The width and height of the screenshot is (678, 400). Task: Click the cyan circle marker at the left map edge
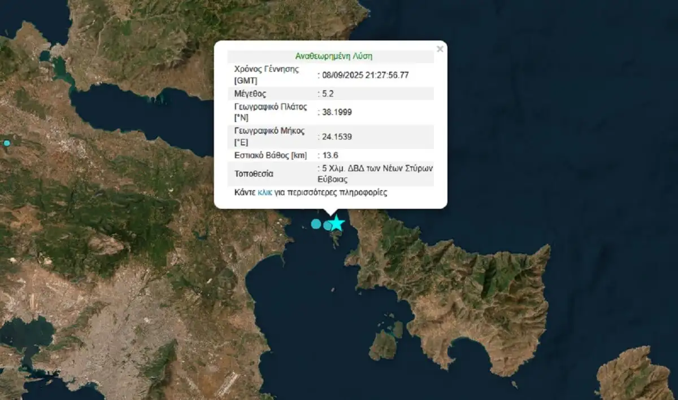coord(7,143)
